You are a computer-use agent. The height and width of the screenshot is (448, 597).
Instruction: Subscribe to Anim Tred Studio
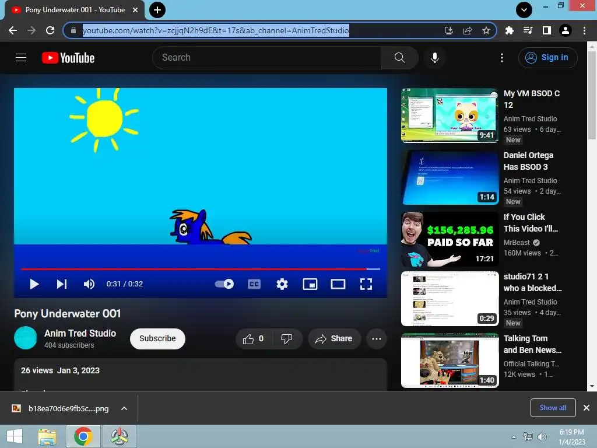tap(157, 339)
